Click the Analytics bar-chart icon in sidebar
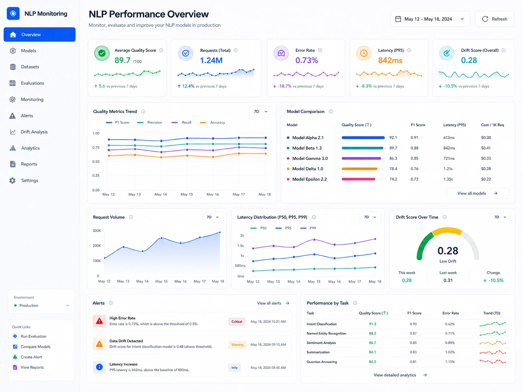The image size is (523, 392). pyautogui.click(x=13, y=148)
